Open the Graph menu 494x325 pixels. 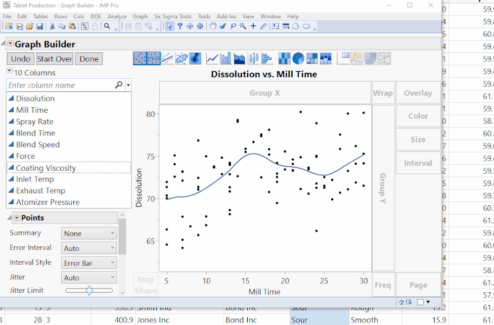click(x=140, y=16)
